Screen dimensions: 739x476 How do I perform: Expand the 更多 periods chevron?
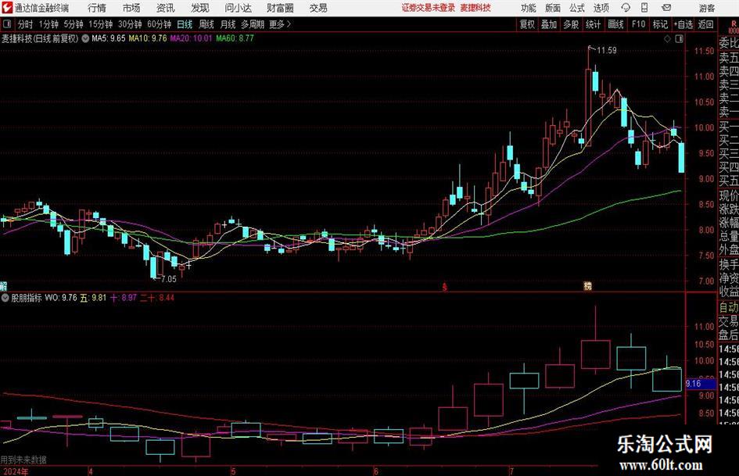289,24
